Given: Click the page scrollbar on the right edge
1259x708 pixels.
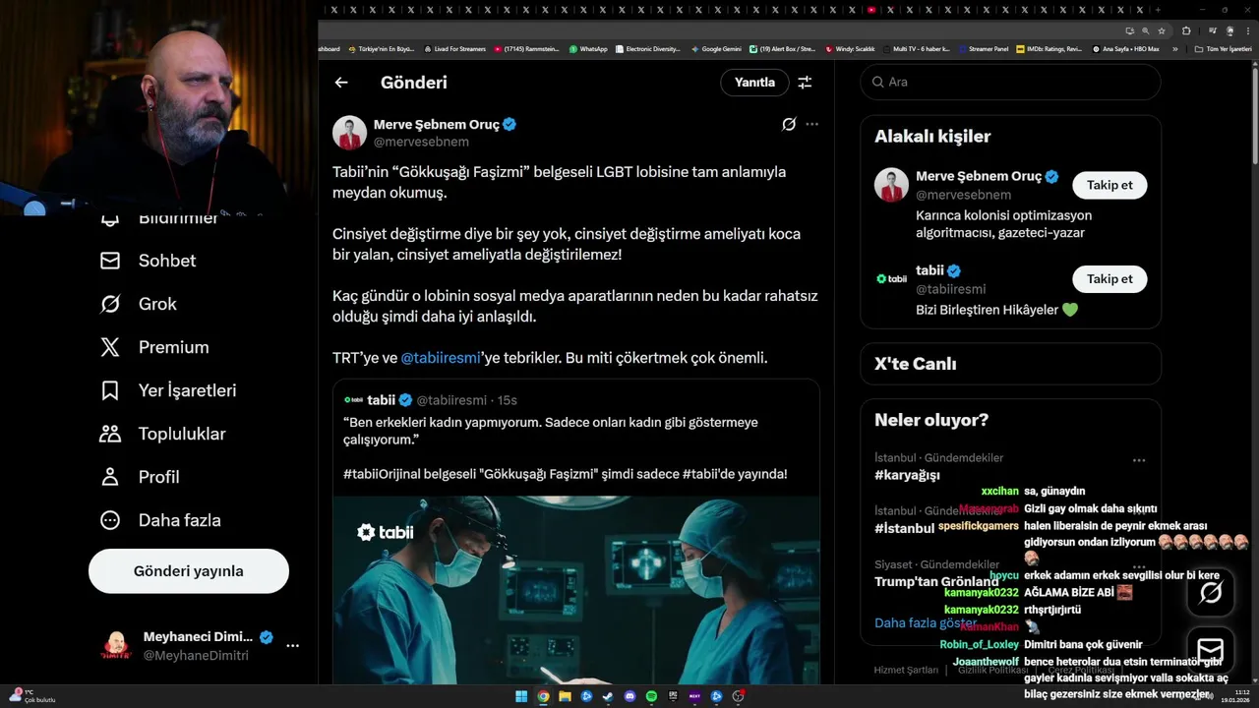Looking at the screenshot, I should coord(1254,118).
